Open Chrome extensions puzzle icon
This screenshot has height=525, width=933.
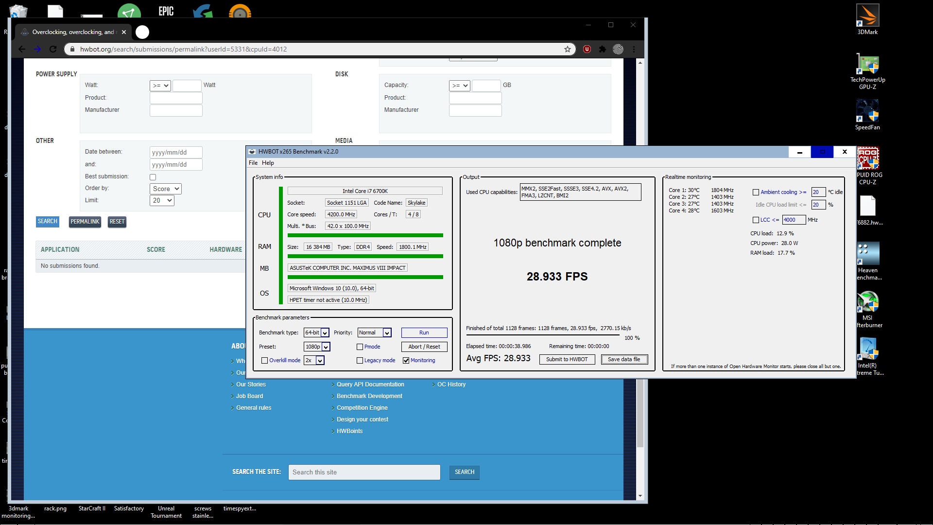tap(603, 49)
